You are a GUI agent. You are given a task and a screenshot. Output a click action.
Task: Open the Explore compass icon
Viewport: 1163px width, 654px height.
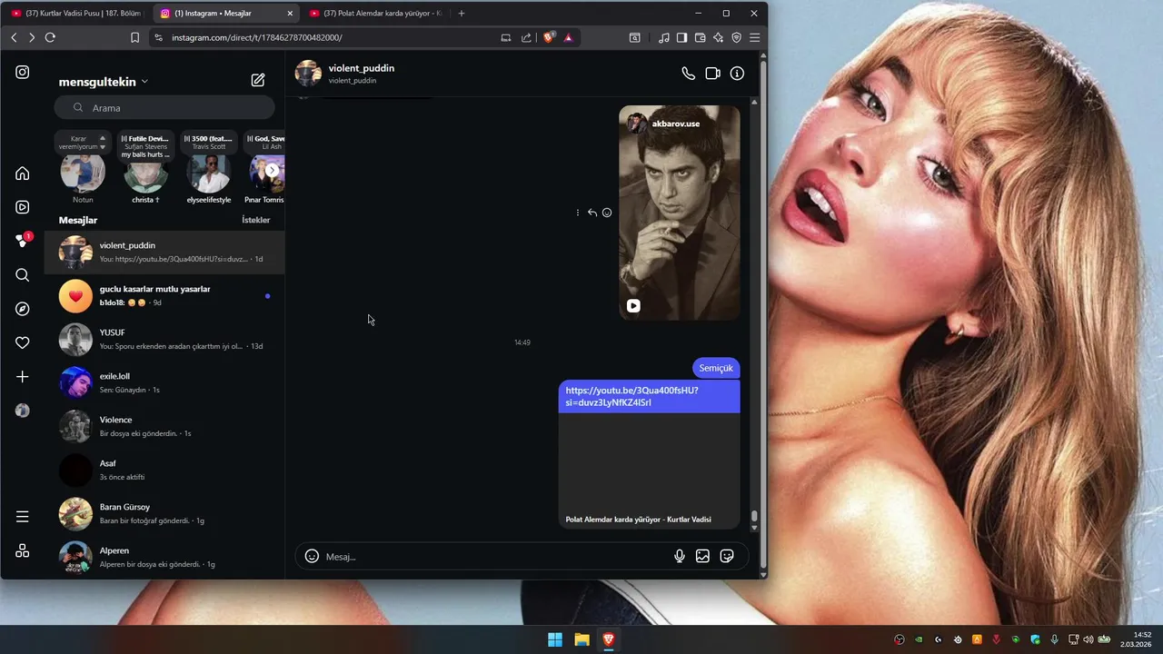23,309
